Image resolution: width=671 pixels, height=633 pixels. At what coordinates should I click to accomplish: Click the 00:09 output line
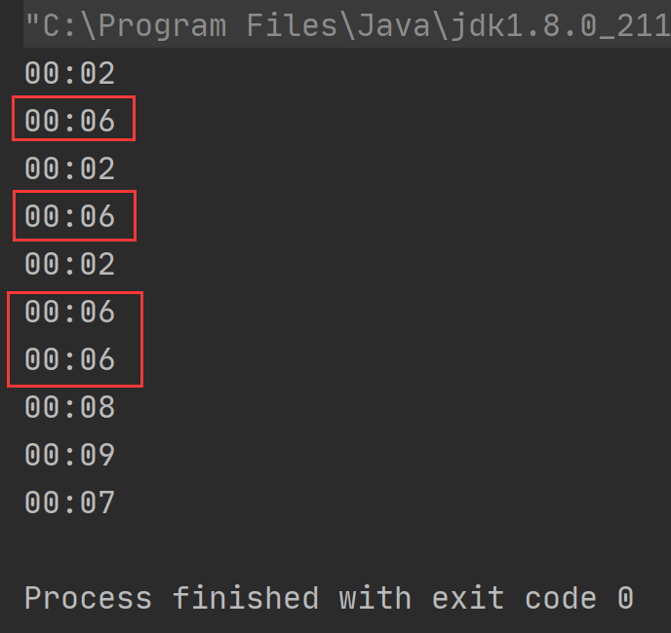[70, 455]
